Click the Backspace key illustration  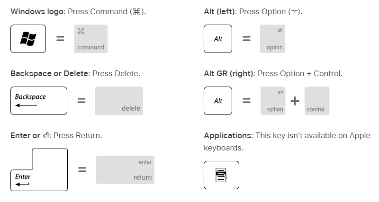pyautogui.click(x=39, y=101)
